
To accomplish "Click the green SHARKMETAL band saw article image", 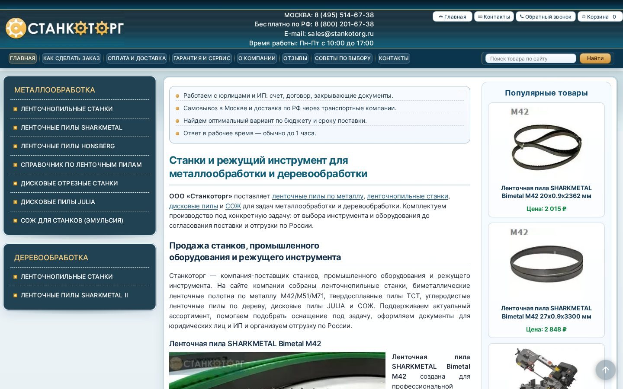I will [x=277, y=371].
